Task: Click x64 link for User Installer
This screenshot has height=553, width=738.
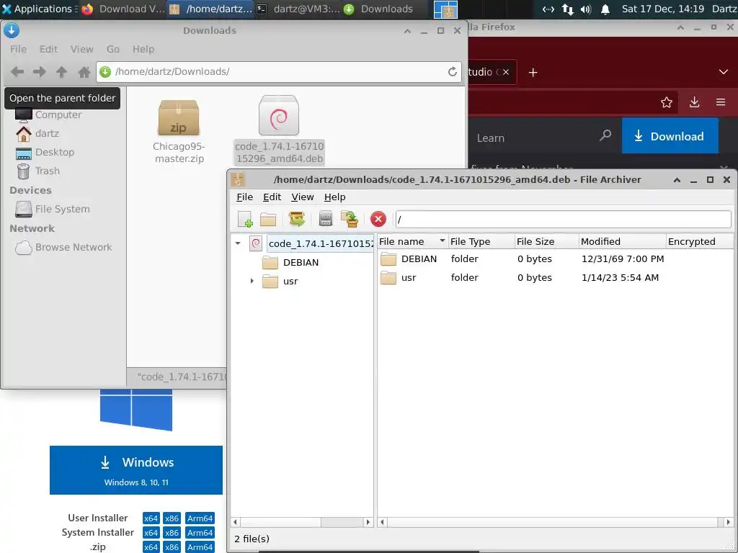Action: (x=151, y=518)
